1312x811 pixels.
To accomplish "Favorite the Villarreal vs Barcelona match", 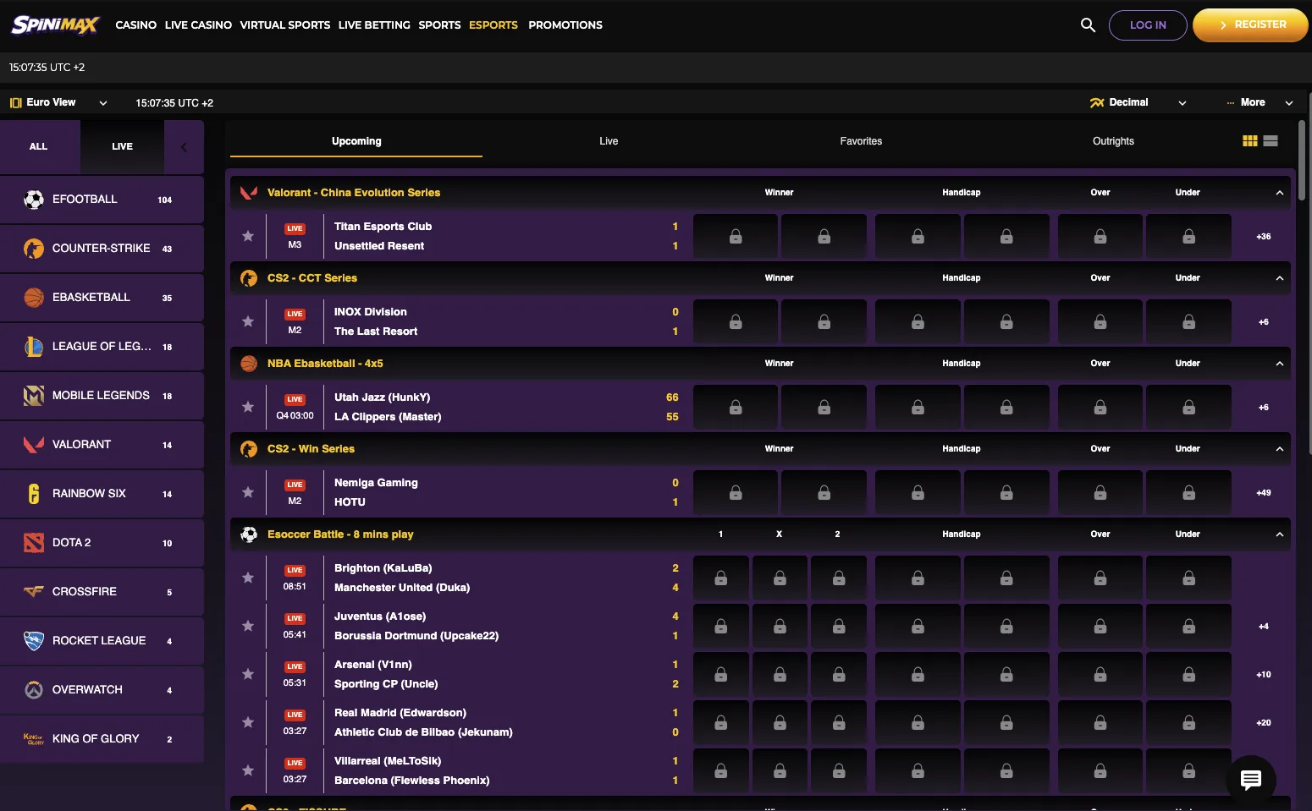I will tap(248, 770).
